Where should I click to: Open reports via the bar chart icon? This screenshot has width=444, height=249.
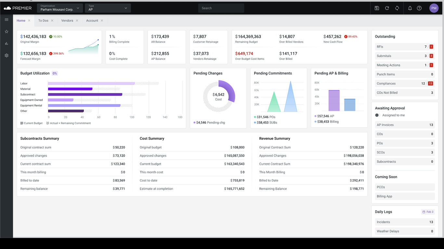tap(7, 43)
